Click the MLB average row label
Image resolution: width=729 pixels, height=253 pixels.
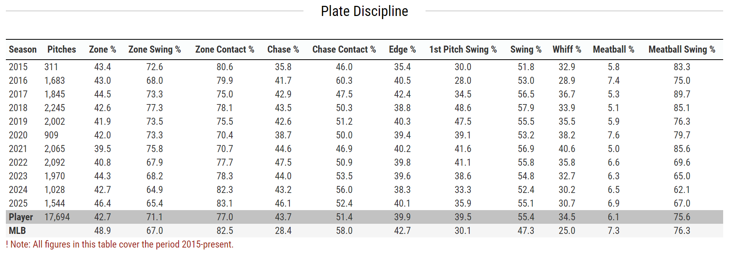click(17, 231)
